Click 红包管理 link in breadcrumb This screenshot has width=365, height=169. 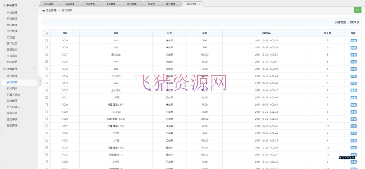click(x=51, y=10)
